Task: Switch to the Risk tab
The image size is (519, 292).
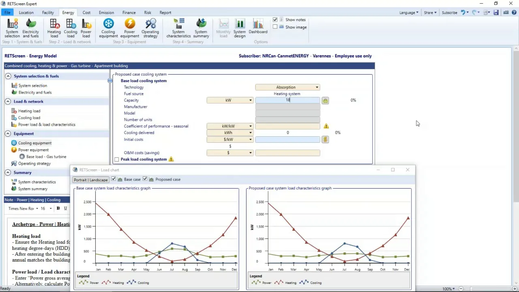Action: (x=148, y=13)
